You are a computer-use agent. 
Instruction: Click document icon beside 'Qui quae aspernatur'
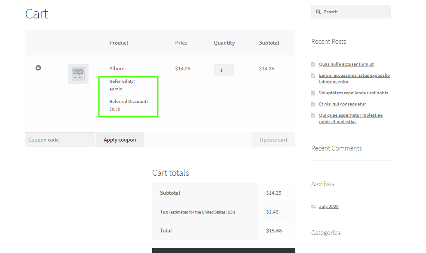pyautogui.click(x=313, y=115)
